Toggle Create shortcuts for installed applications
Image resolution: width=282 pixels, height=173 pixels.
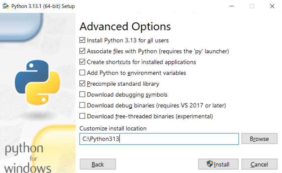[82, 62]
